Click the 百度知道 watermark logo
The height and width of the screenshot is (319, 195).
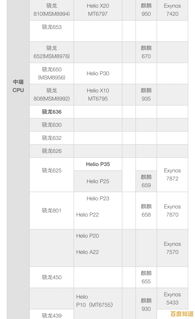tap(182, 314)
